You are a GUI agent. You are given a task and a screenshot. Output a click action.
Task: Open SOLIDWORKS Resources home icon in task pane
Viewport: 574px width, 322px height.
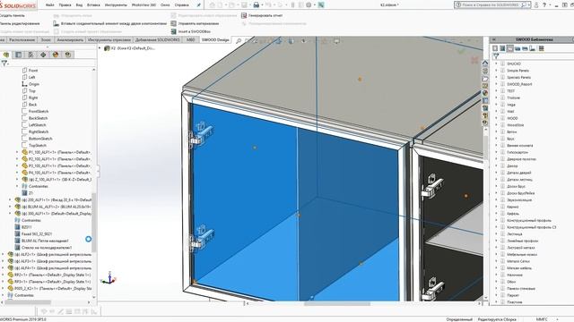485,64
